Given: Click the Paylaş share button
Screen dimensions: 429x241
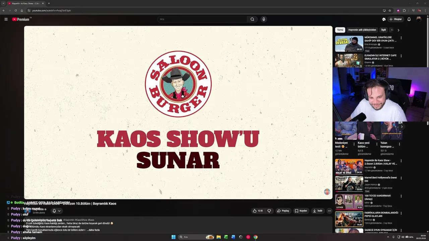Looking at the screenshot, I should 283,211.
